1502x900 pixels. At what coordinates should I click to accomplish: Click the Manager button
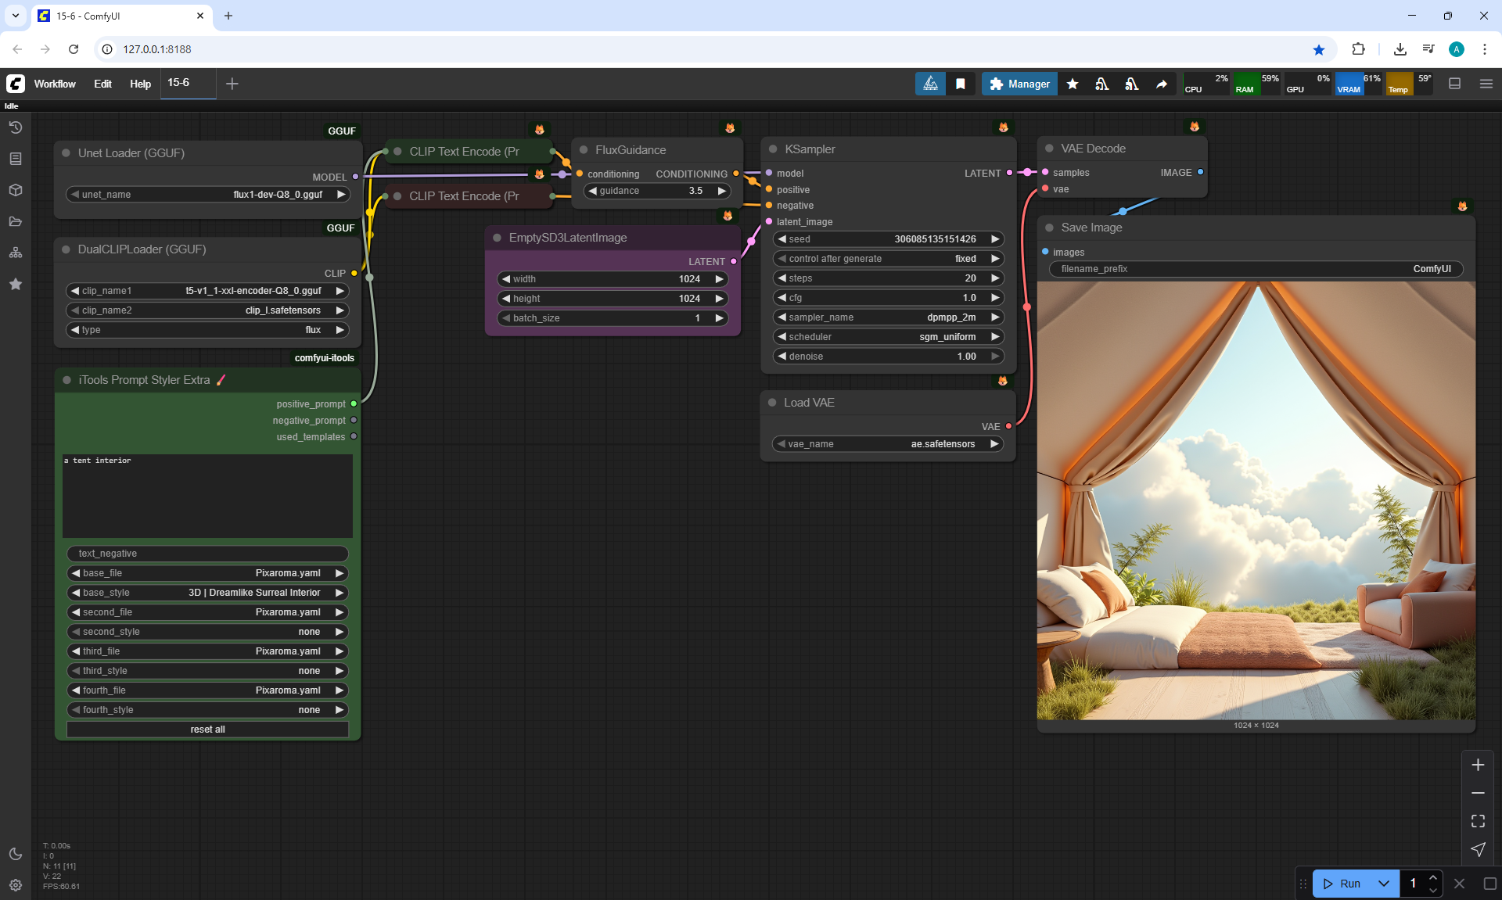[1019, 84]
